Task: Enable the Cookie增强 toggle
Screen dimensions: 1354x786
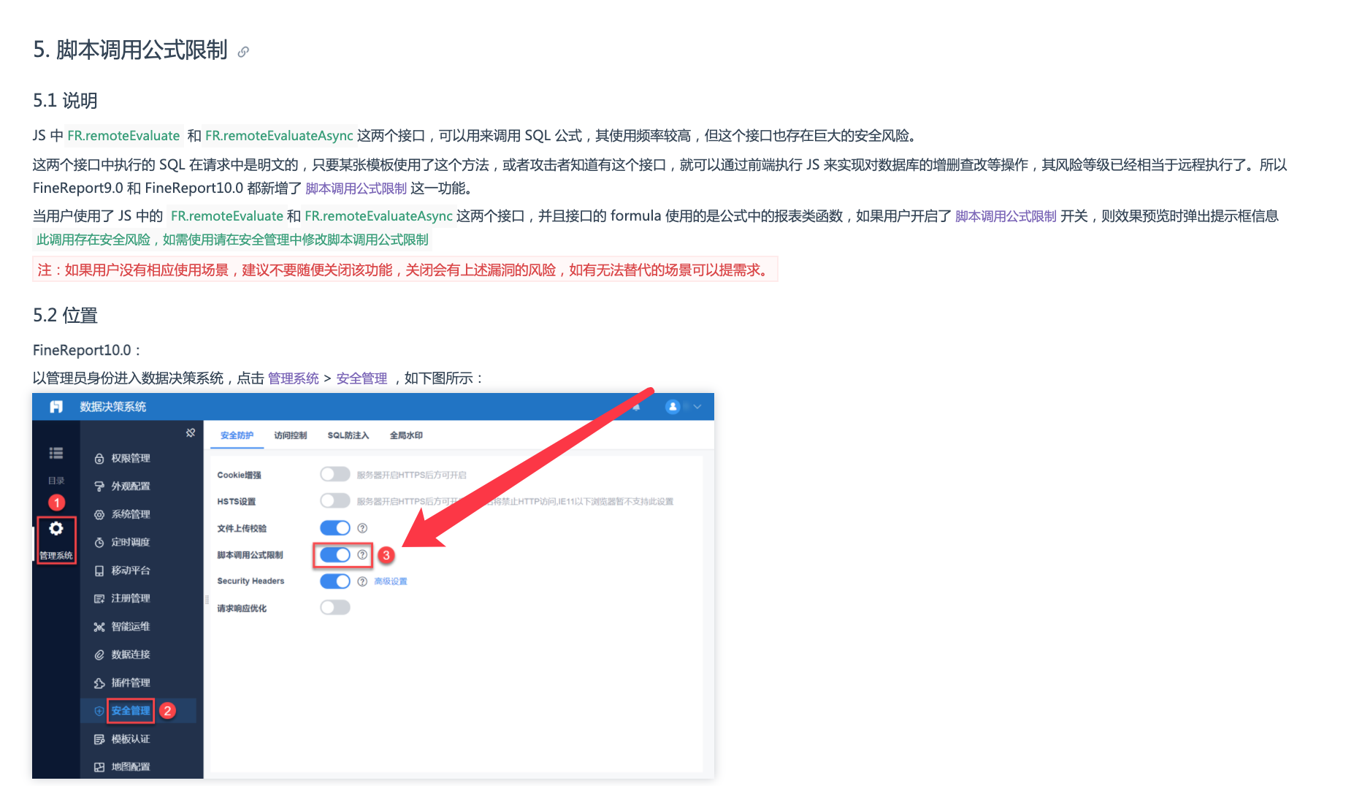Action: click(x=335, y=475)
